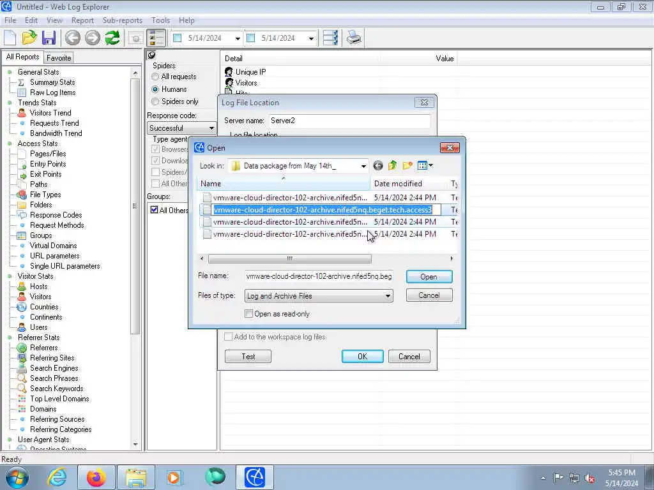The width and height of the screenshot is (654, 490).
Task: Click the file list horizontal scrollbar thumb
Action: (x=289, y=259)
